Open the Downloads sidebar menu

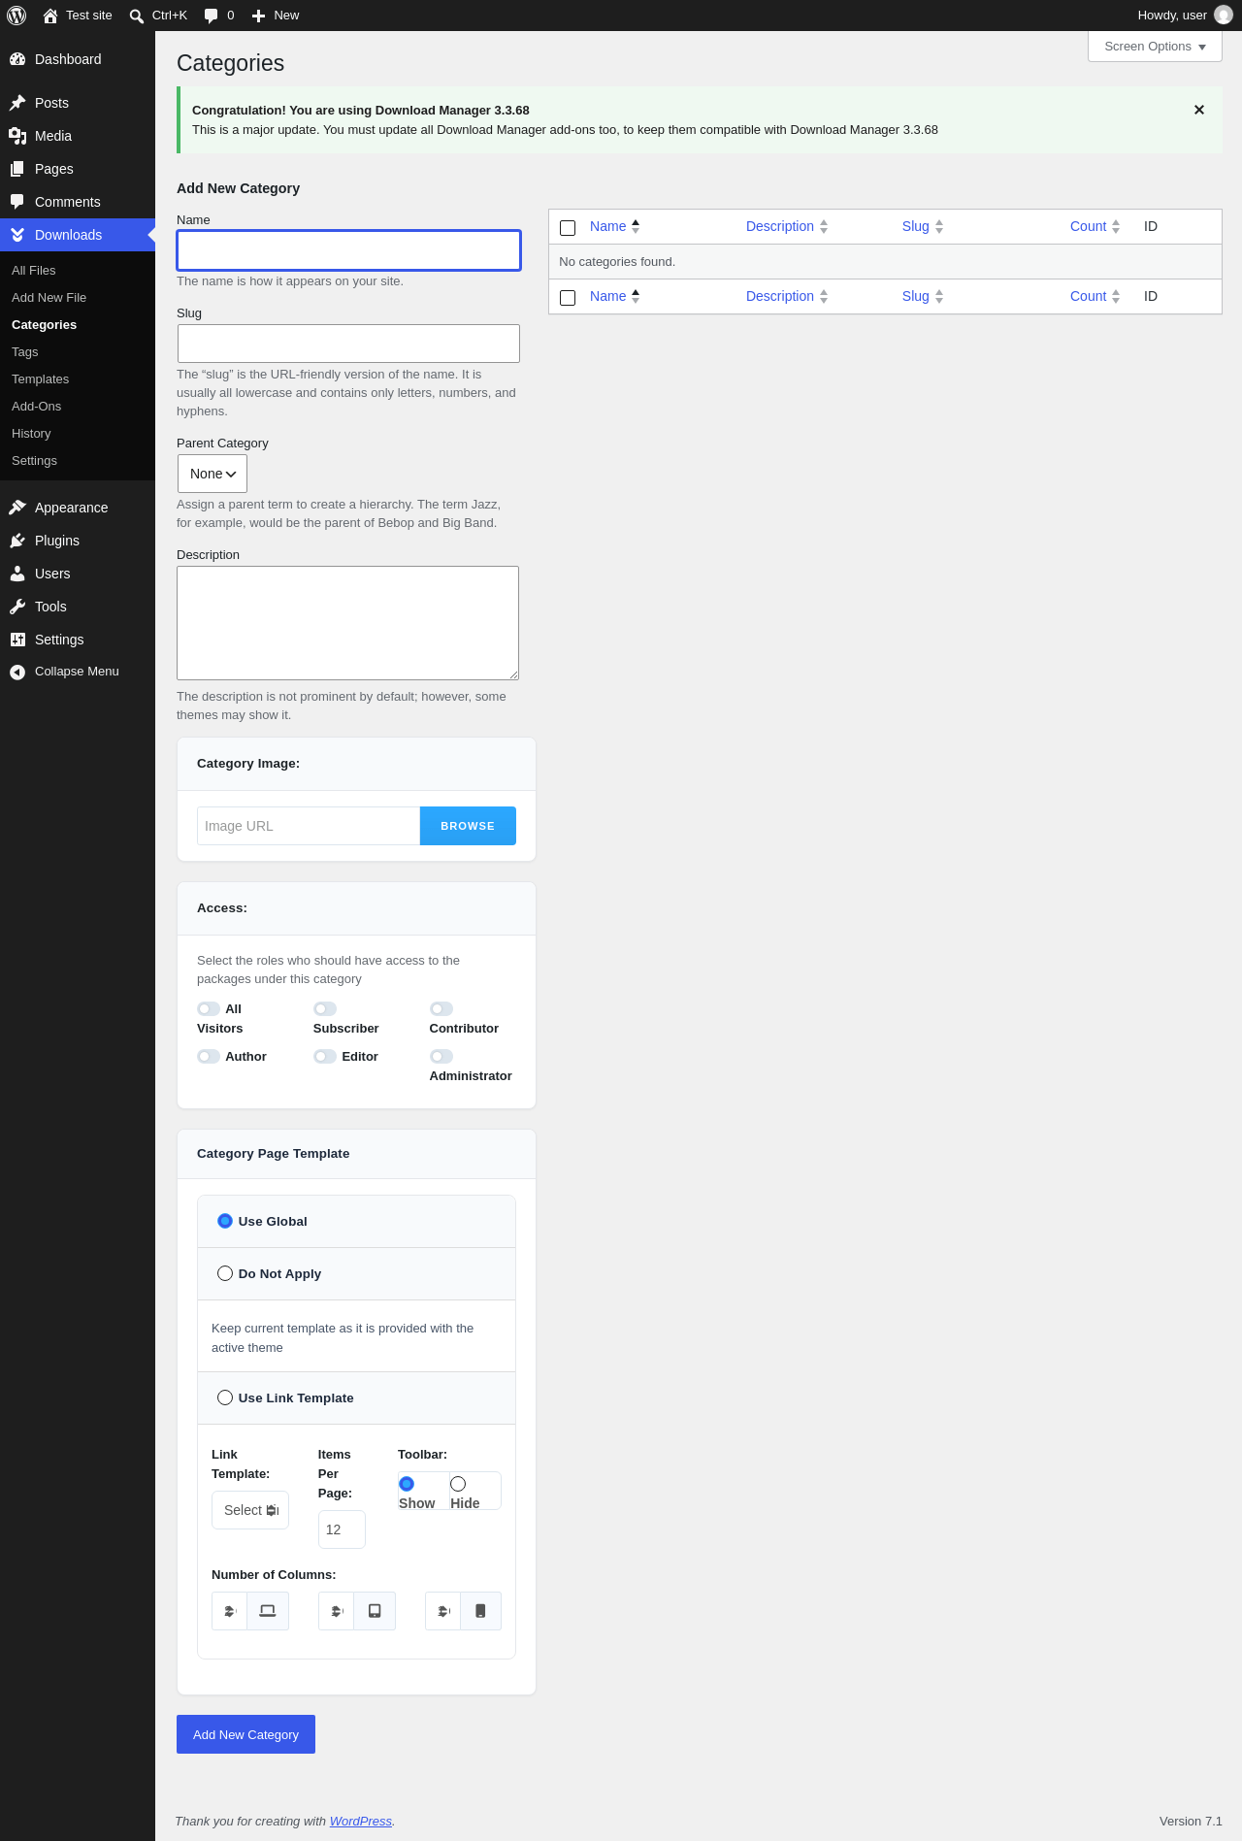[x=78, y=235]
